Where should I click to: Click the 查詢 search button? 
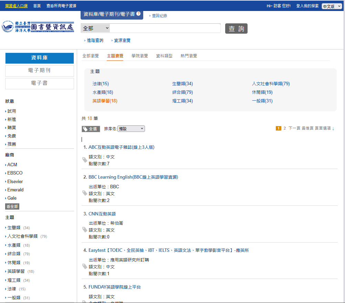click(x=236, y=29)
